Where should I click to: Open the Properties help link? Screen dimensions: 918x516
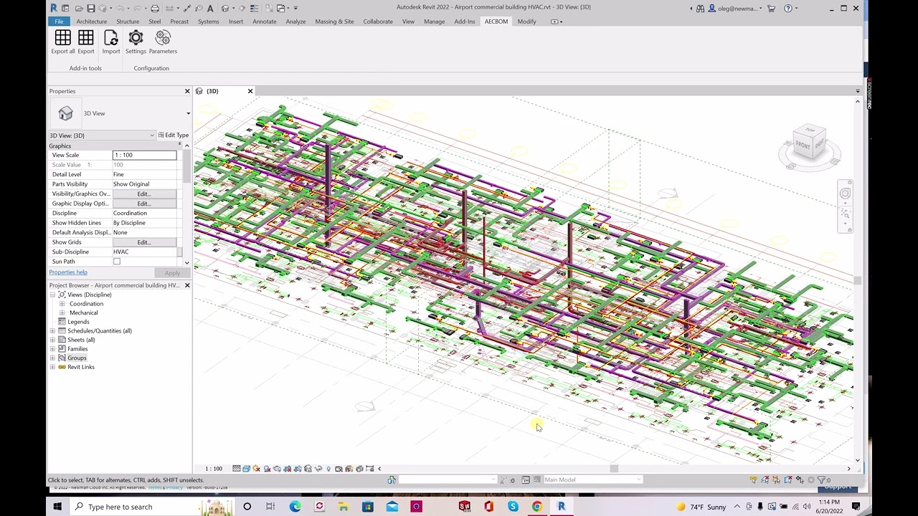pyautogui.click(x=68, y=272)
